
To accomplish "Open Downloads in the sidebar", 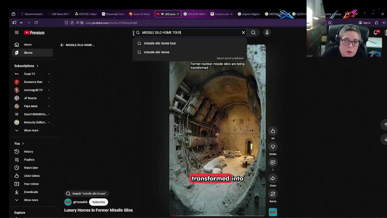I will click(x=33, y=192).
